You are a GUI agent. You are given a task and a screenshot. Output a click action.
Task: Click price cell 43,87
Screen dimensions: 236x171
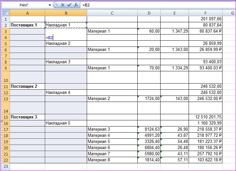(175, 136)
